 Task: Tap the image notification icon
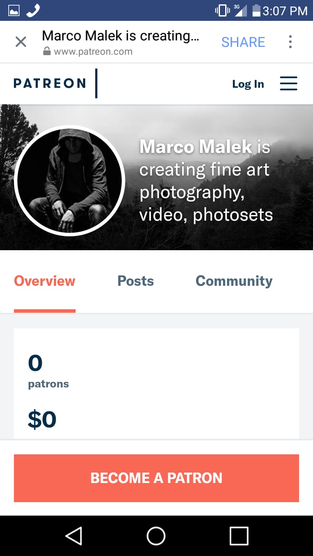[x=14, y=10]
